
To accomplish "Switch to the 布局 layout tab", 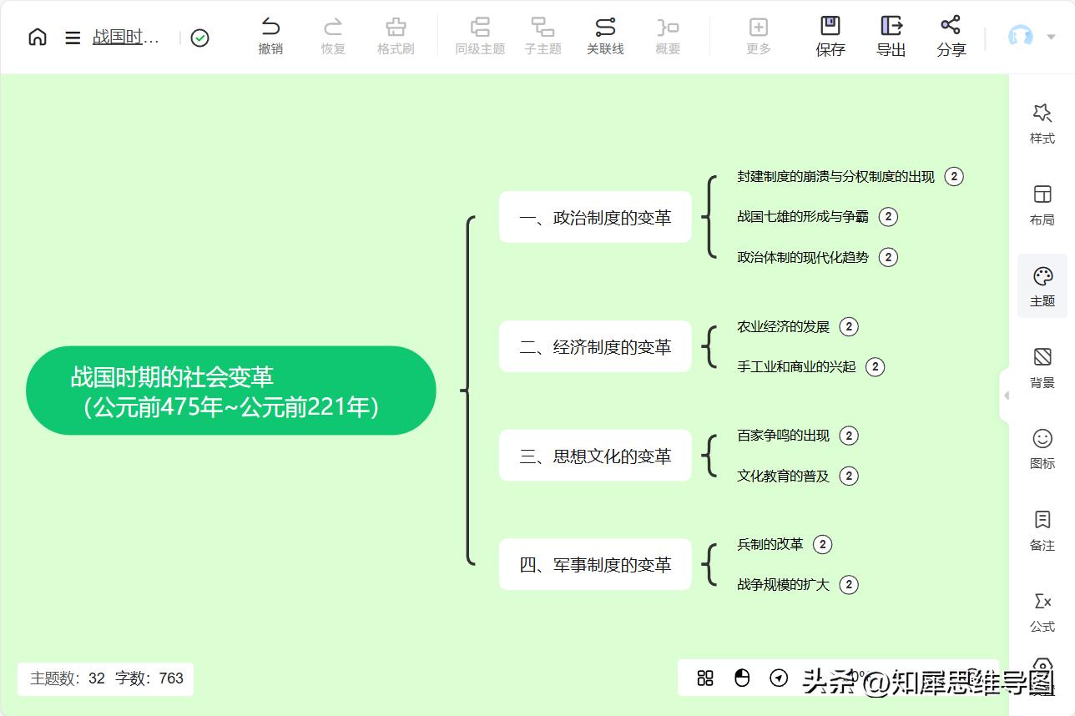I will [1041, 204].
